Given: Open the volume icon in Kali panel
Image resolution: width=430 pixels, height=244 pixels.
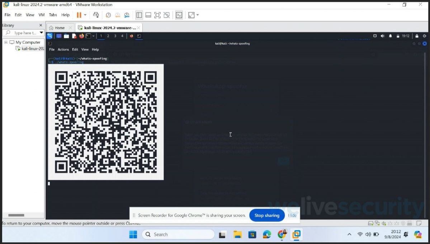Looking at the screenshot, I should tap(382, 36).
